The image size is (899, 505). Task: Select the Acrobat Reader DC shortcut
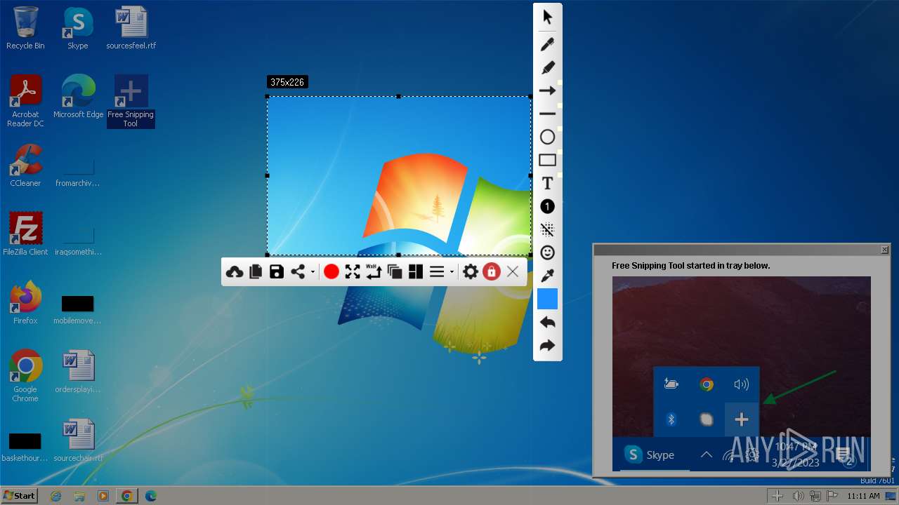(25, 102)
